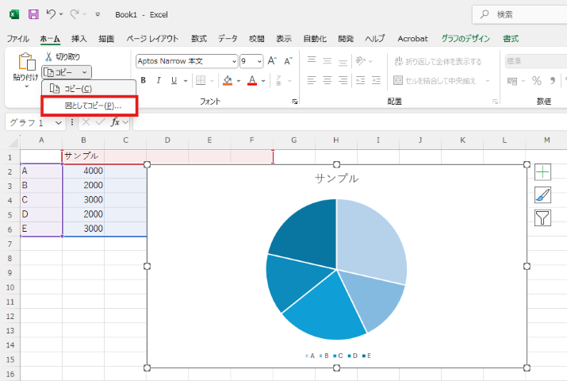Switch to the グラフのデザイン tab
567x381 pixels.
[x=465, y=38]
